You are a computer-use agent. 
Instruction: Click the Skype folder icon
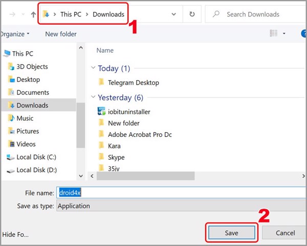(x=101, y=156)
